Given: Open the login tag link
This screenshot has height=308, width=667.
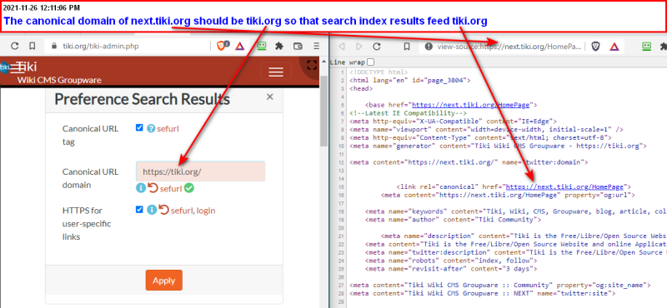Looking at the screenshot, I should coord(206,210).
